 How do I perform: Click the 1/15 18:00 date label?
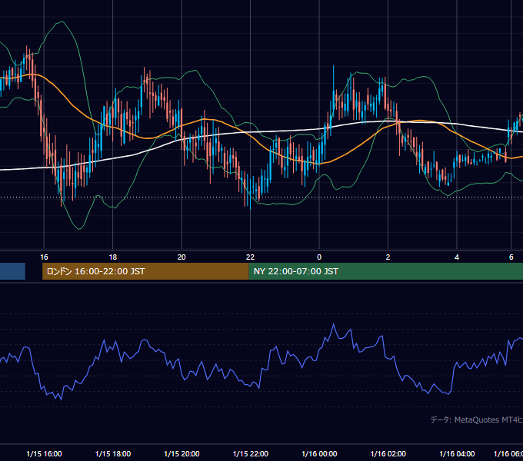pos(113,453)
